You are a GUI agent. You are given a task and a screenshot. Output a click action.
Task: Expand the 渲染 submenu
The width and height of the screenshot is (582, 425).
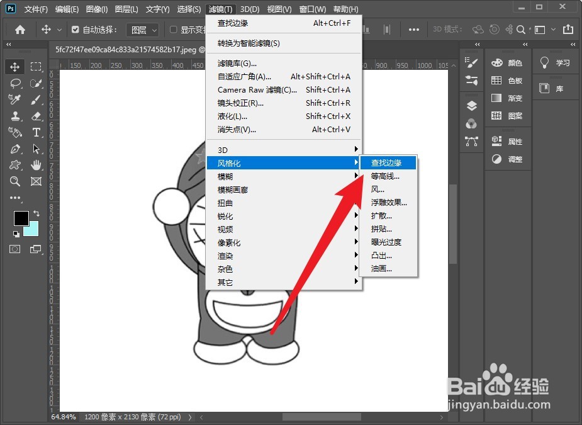284,256
